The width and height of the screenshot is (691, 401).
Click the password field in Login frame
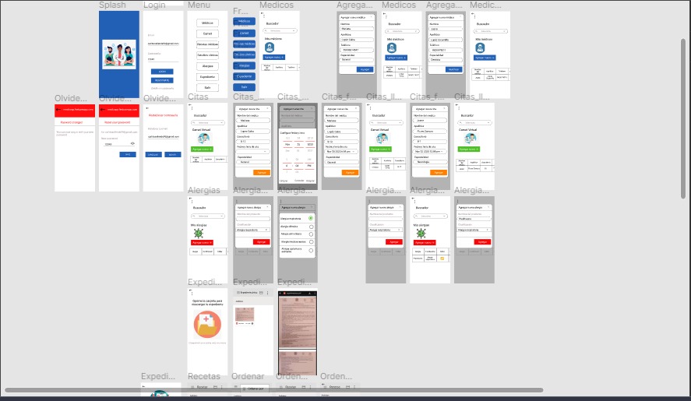tap(163, 59)
